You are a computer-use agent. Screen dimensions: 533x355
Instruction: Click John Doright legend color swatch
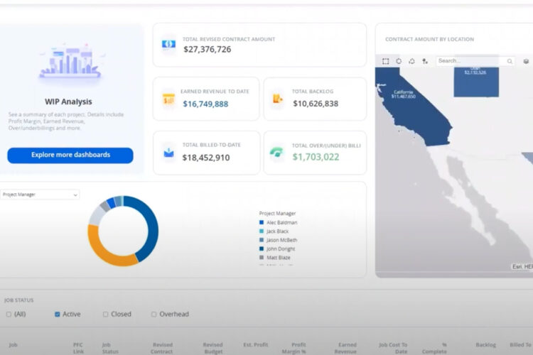click(262, 248)
